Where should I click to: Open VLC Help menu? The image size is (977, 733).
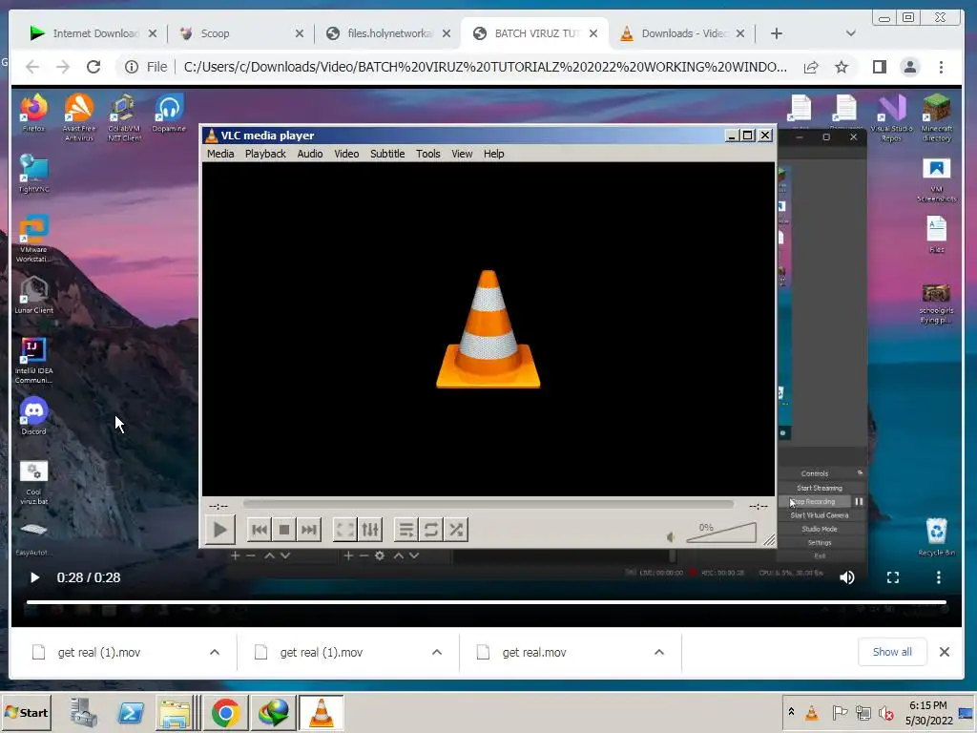click(x=493, y=154)
